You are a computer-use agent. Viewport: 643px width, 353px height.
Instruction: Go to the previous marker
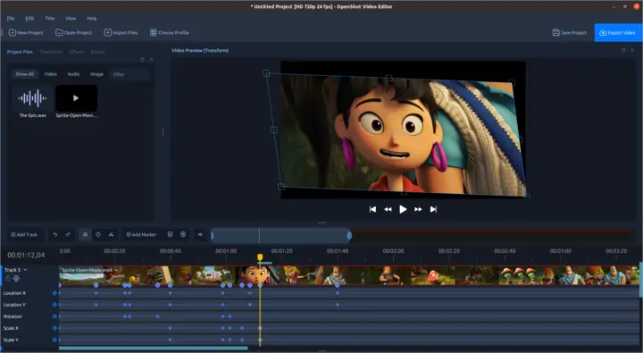point(170,234)
